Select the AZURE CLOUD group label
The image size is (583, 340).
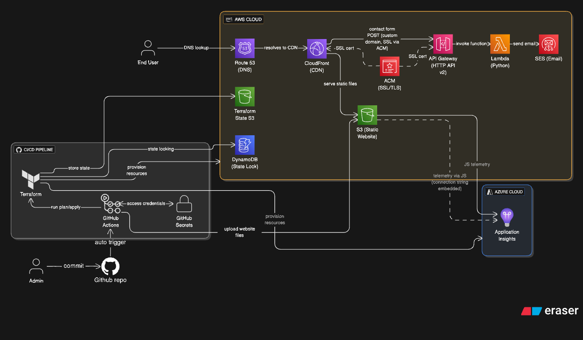pyautogui.click(x=505, y=192)
